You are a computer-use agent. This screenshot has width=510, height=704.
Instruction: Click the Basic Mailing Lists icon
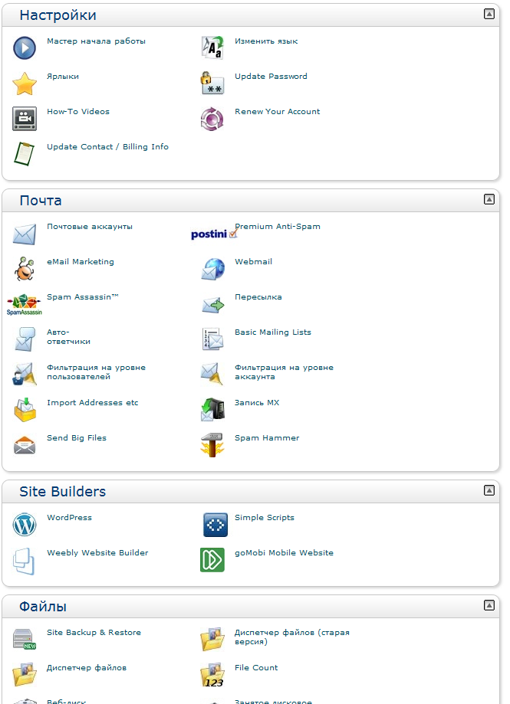[212, 339]
